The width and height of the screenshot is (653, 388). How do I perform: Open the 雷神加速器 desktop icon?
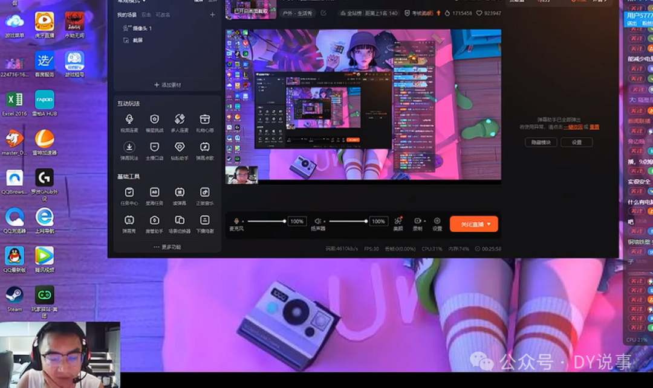44,142
